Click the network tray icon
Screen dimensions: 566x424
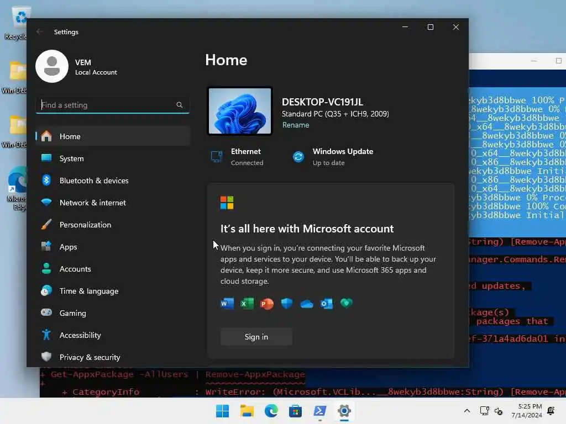(x=484, y=411)
